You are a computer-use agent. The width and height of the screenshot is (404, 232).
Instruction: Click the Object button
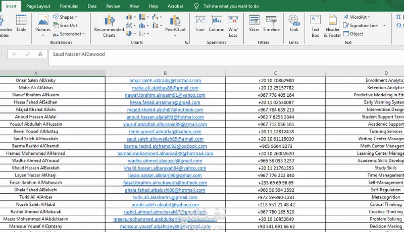pyautogui.click(x=353, y=34)
